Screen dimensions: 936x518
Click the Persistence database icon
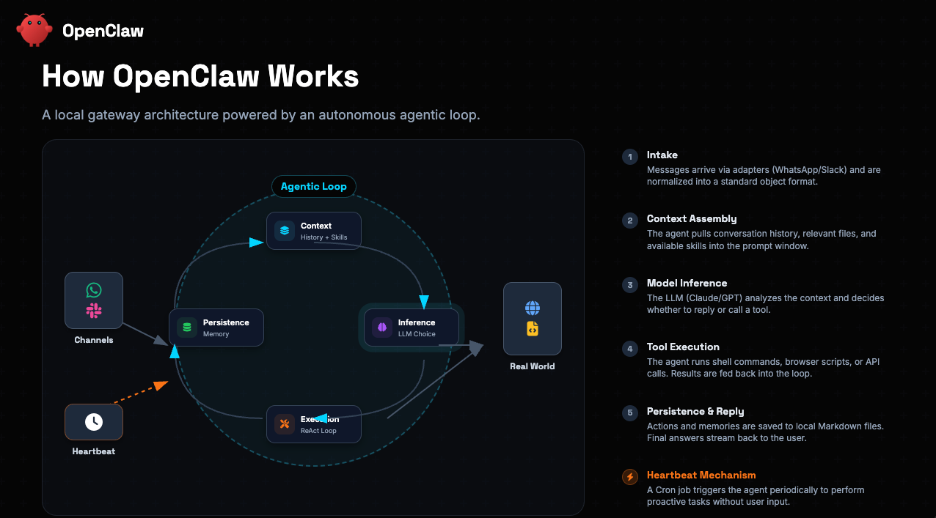tap(186, 328)
